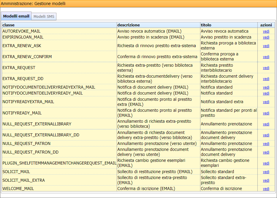Viewport: 277px width, 198px height.
Task: Open vedi for NULL_REQUEST_PATRON
Action: (x=266, y=143)
